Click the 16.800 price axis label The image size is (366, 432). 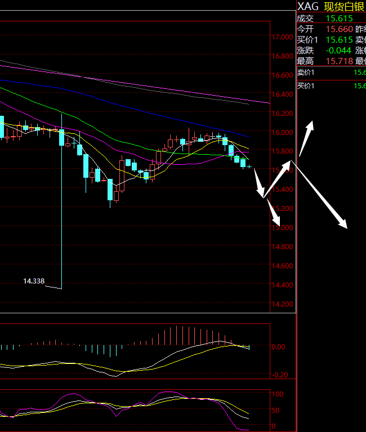283,56
